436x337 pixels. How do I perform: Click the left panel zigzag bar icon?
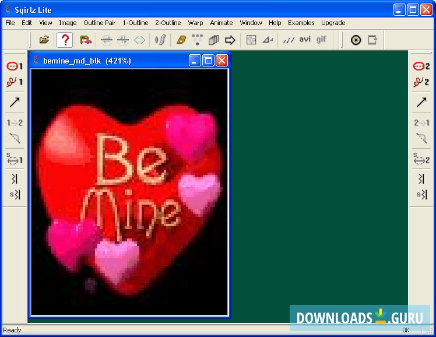click(15, 179)
